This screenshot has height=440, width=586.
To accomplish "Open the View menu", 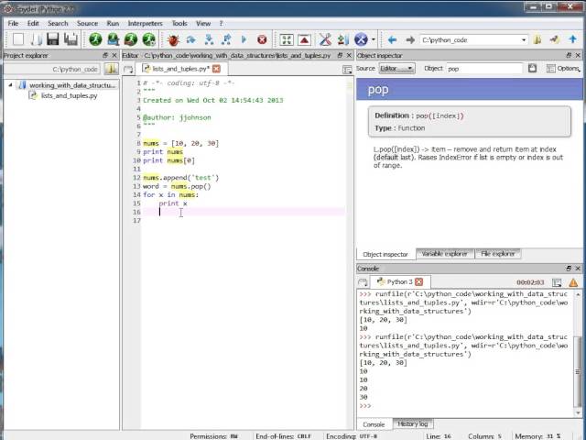I will coord(203,23).
